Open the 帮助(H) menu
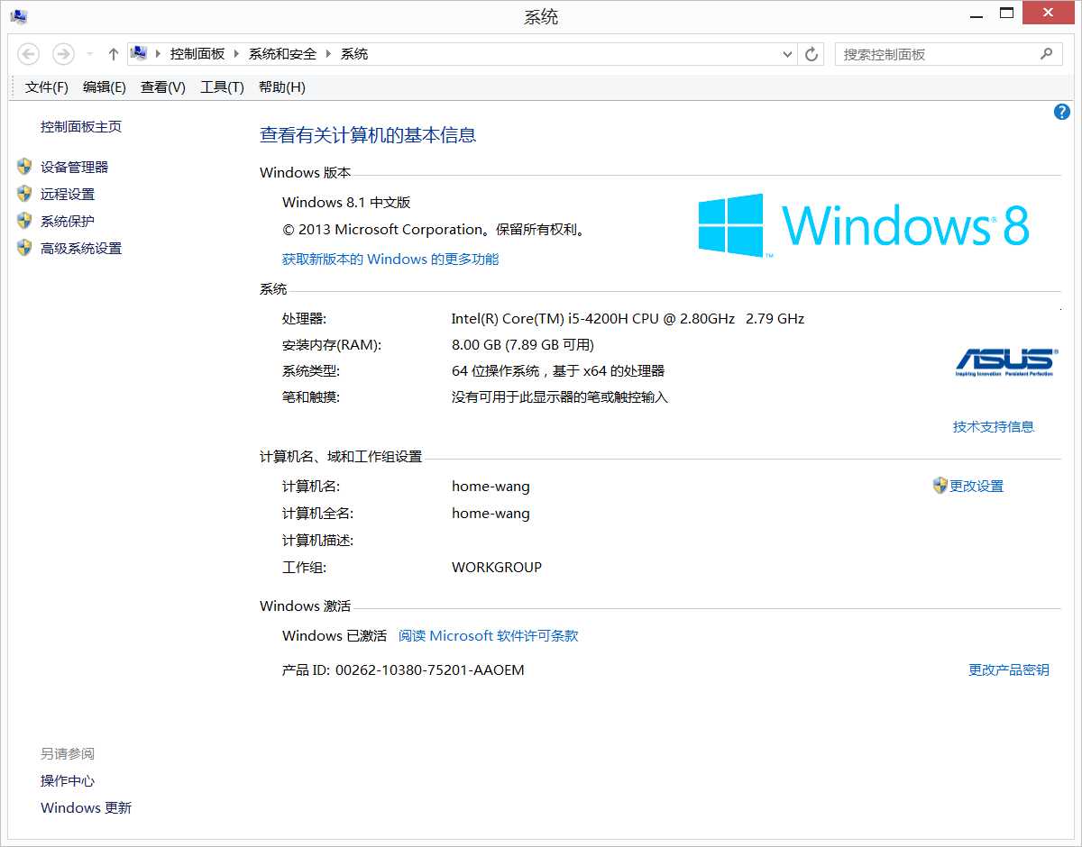1082x847 pixels. tap(282, 87)
